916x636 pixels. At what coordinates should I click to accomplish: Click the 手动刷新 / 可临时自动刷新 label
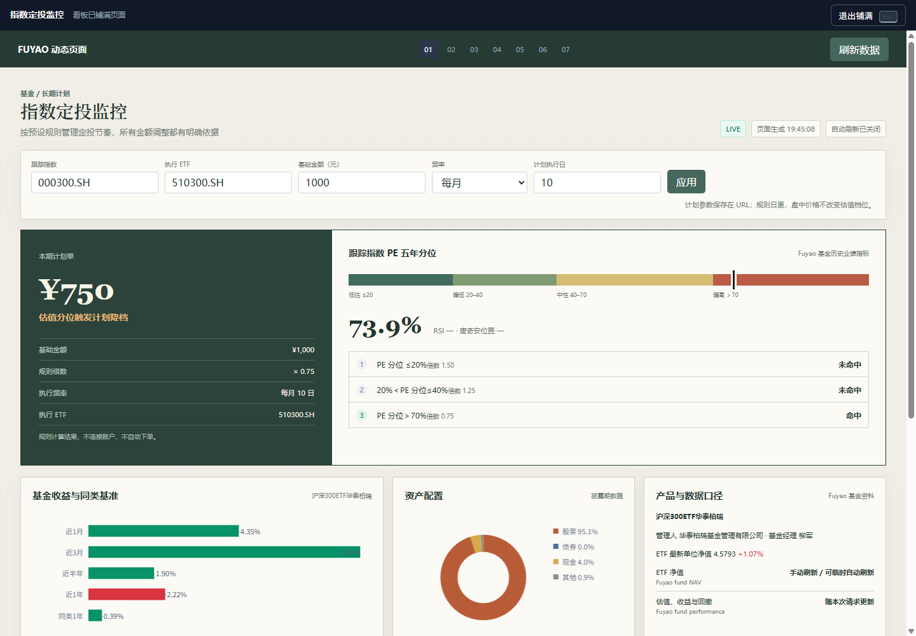click(x=831, y=572)
